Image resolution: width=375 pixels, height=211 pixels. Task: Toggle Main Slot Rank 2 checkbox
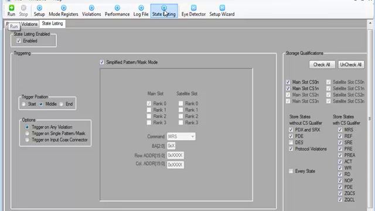tap(149, 116)
